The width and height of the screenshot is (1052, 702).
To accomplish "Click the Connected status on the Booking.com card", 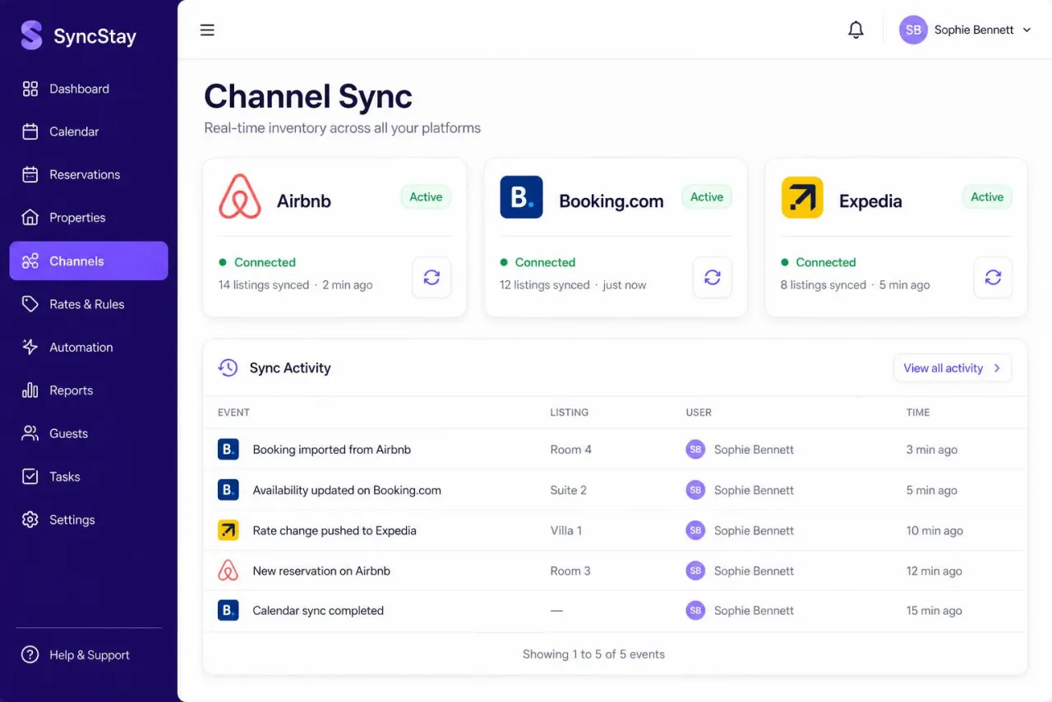I will click(x=538, y=262).
